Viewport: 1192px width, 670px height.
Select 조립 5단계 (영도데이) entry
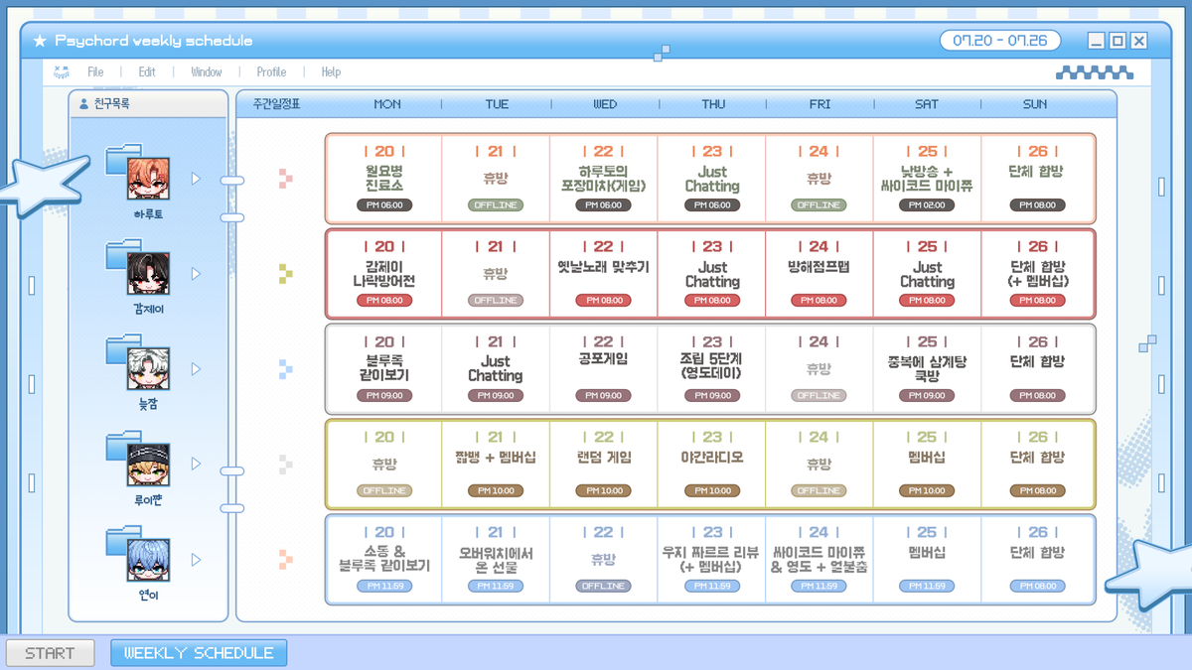click(712, 368)
